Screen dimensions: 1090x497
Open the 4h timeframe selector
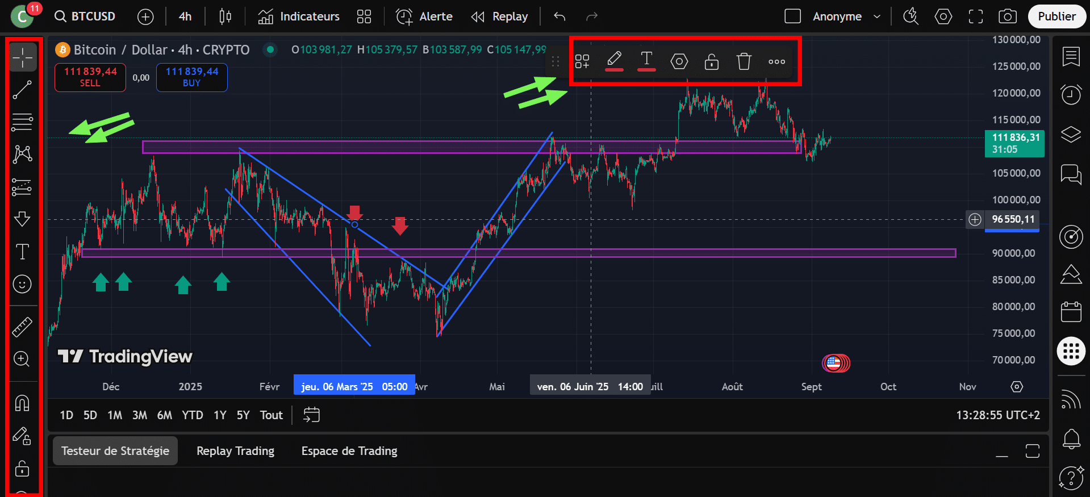185,16
